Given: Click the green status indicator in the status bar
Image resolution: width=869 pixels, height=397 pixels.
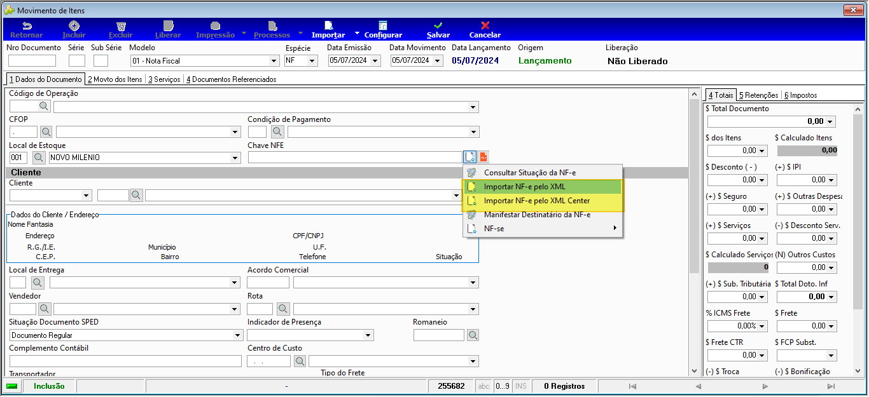Looking at the screenshot, I should 12,386.
